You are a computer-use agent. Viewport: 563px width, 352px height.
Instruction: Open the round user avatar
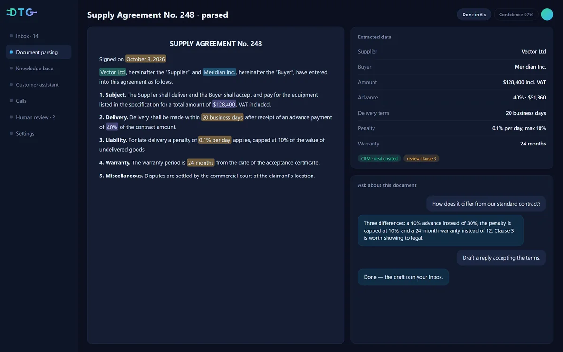(x=547, y=15)
